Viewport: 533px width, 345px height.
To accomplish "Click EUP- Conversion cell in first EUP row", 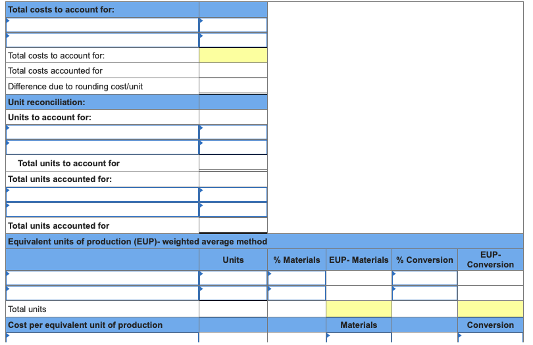I will click(490, 278).
